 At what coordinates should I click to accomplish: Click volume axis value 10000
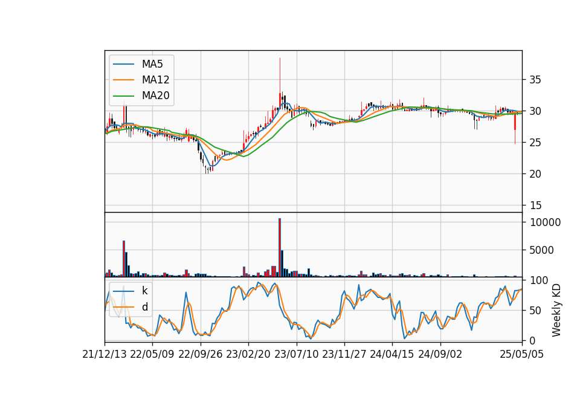[545, 222]
